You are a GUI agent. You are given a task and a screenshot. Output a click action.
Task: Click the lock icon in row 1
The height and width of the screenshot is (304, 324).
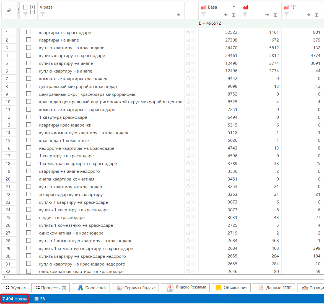188,32
